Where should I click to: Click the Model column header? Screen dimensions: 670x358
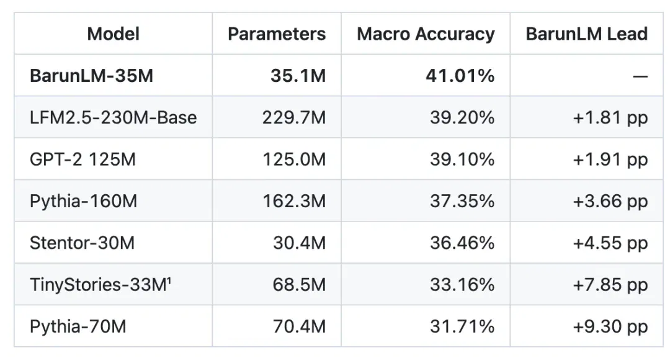(x=114, y=34)
